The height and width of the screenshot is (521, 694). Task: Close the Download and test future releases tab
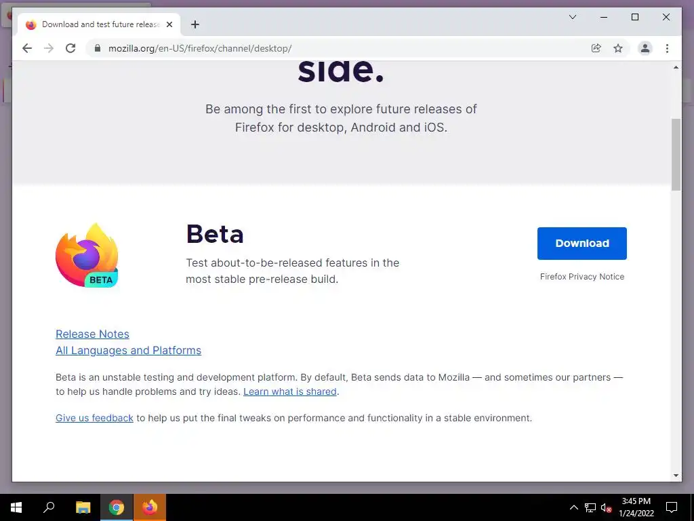tap(169, 24)
